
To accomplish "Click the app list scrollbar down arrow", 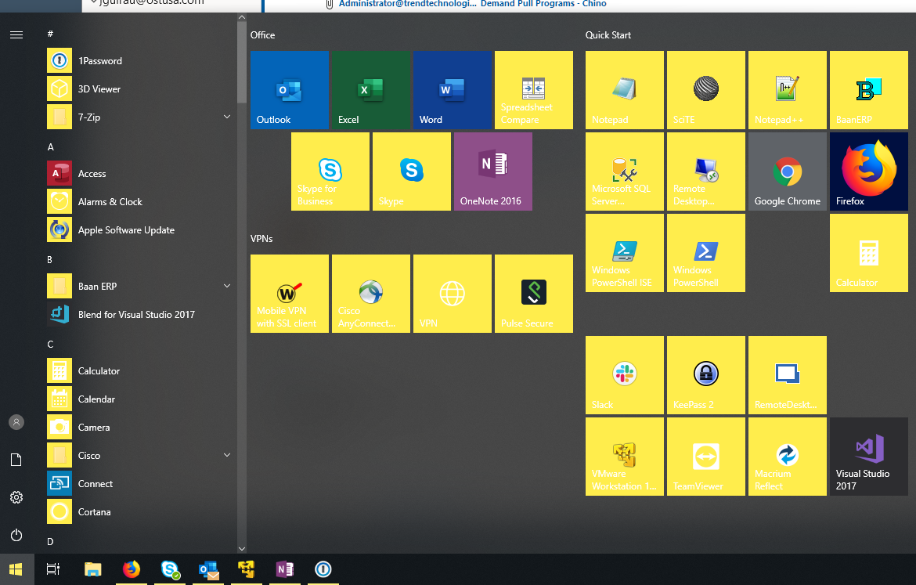I will (241, 548).
